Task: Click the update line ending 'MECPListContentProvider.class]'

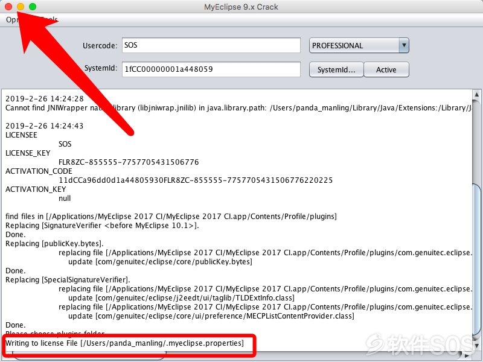Action: point(211,316)
